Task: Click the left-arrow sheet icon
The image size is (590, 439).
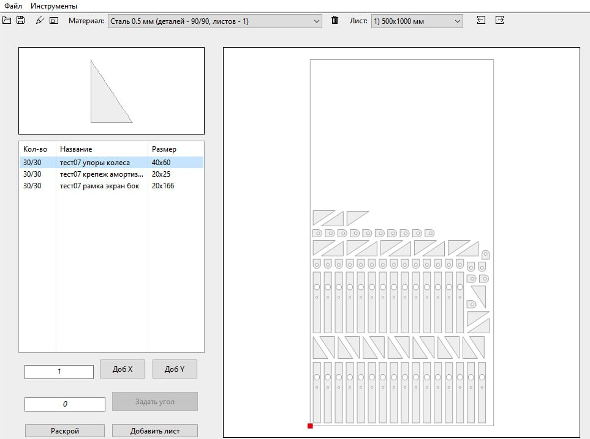Action: point(481,20)
